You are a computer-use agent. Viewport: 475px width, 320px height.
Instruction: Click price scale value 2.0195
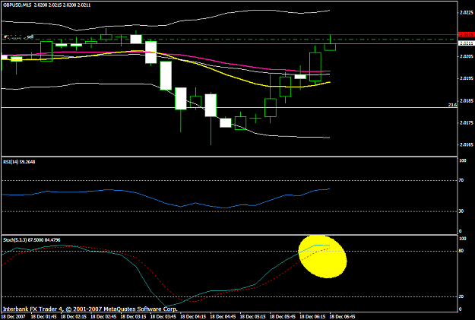(467, 78)
